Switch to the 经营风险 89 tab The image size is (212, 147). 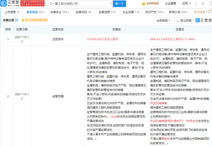(83, 12)
